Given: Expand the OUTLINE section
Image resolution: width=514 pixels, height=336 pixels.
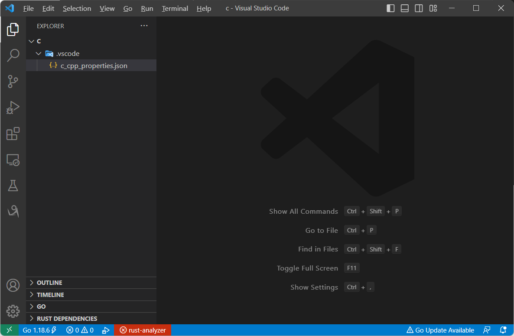Looking at the screenshot, I should [91, 283].
